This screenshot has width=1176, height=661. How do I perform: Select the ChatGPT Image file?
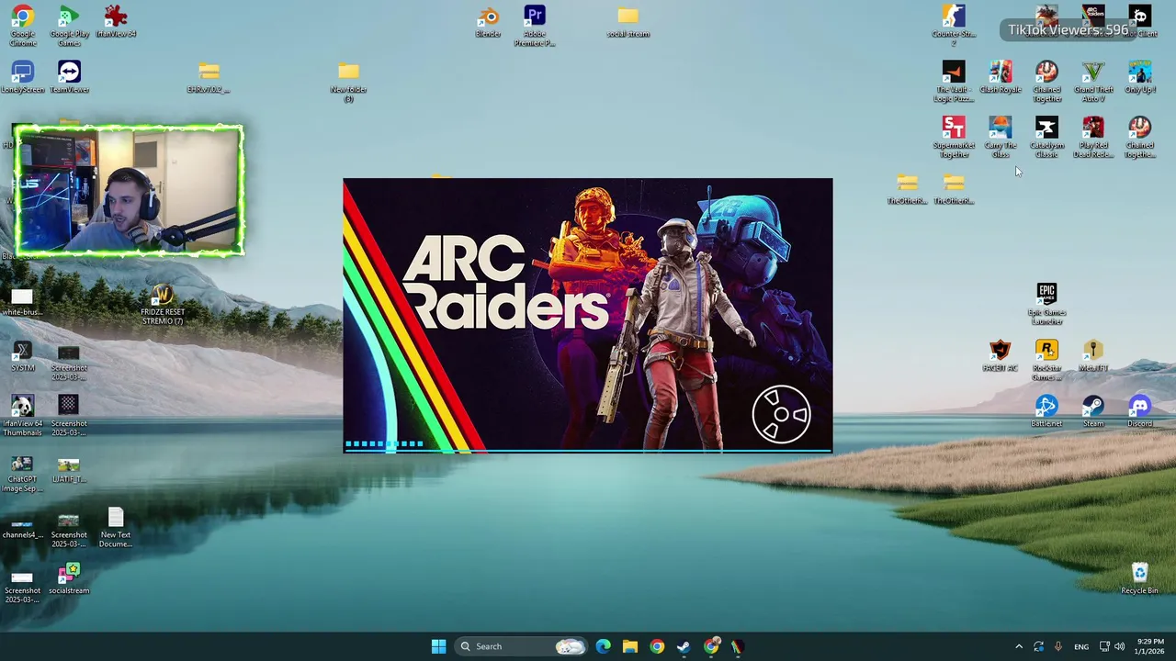[23, 473]
